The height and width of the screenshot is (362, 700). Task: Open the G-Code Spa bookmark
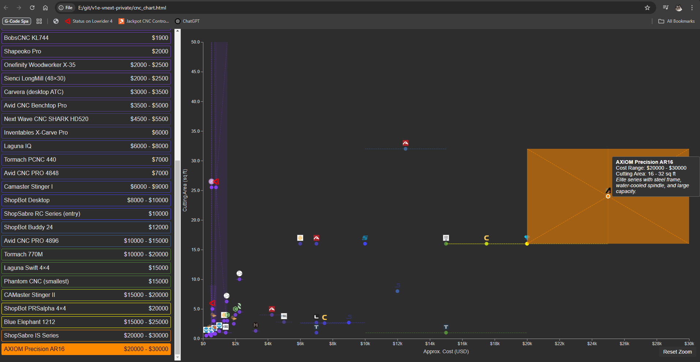tap(16, 21)
